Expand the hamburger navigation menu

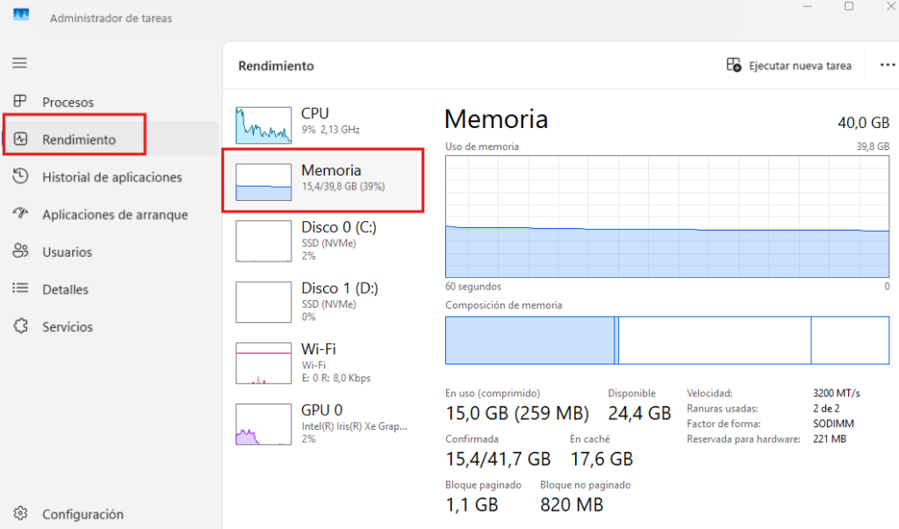[x=18, y=62]
